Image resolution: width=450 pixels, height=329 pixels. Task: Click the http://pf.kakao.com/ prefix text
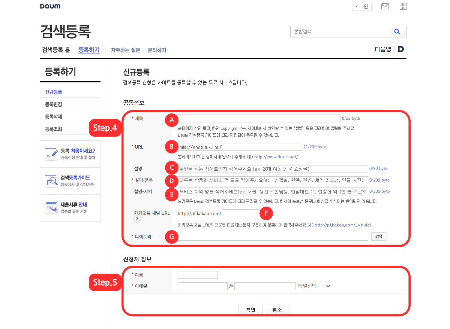coord(199,214)
